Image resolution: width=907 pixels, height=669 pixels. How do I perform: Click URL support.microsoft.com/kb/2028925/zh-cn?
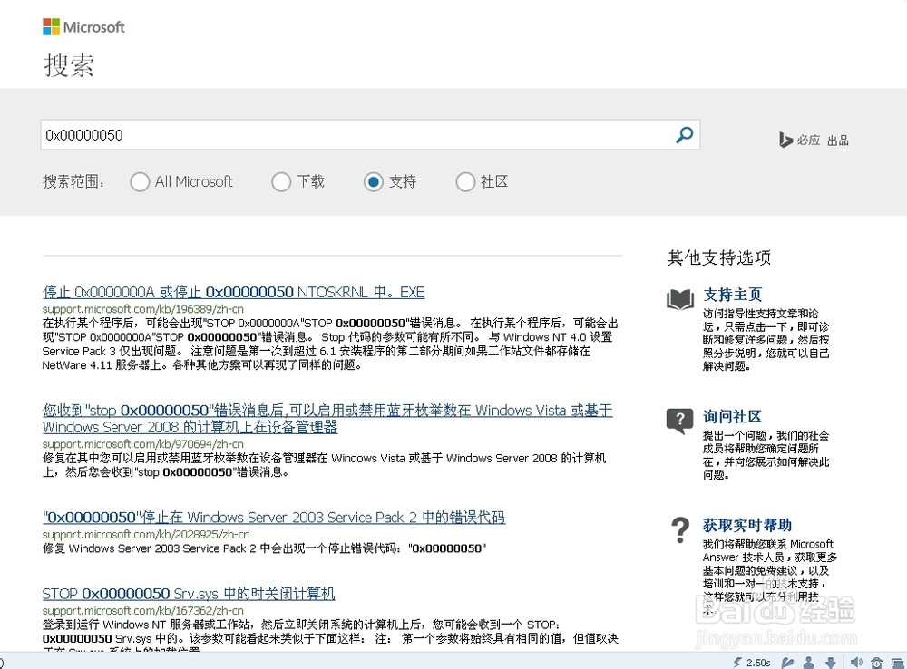pyautogui.click(x=146, y=534)
